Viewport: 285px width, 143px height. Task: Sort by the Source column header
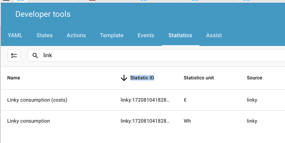(x=254, y=78)
